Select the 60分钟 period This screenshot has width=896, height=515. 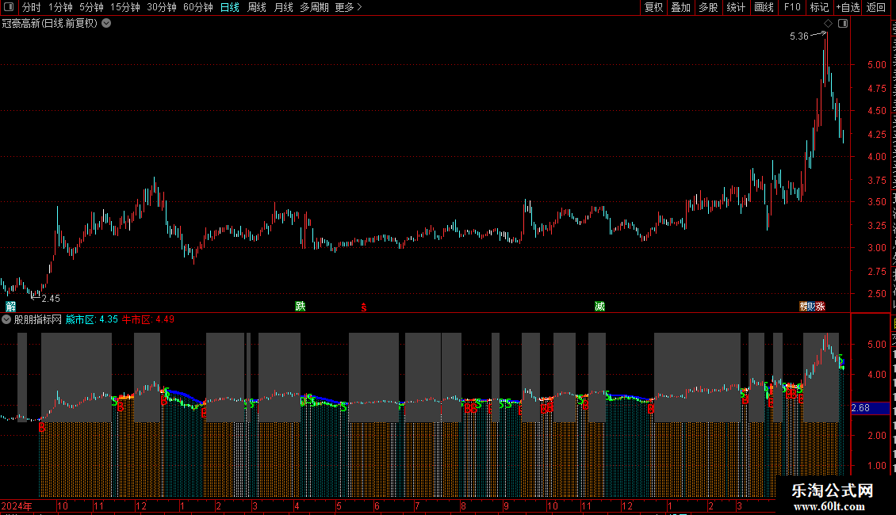(x=198, y=7)
